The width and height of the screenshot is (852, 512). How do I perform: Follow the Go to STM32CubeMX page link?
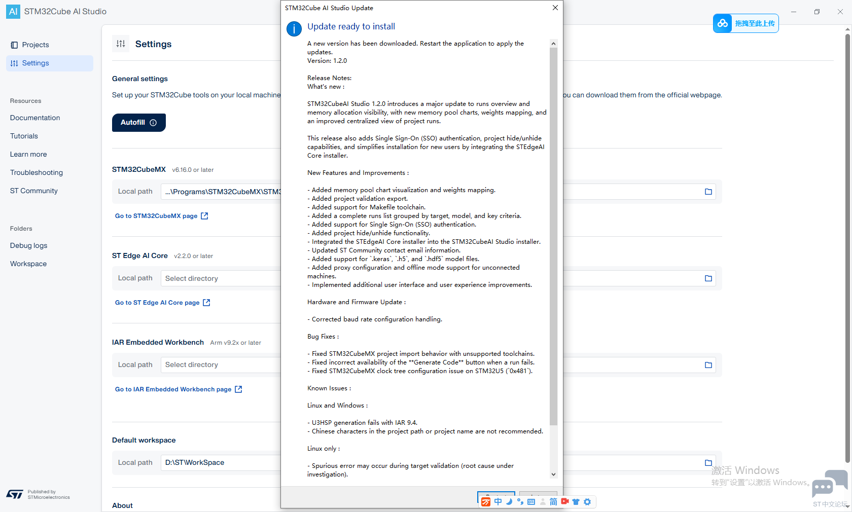(x=161, y=216)
